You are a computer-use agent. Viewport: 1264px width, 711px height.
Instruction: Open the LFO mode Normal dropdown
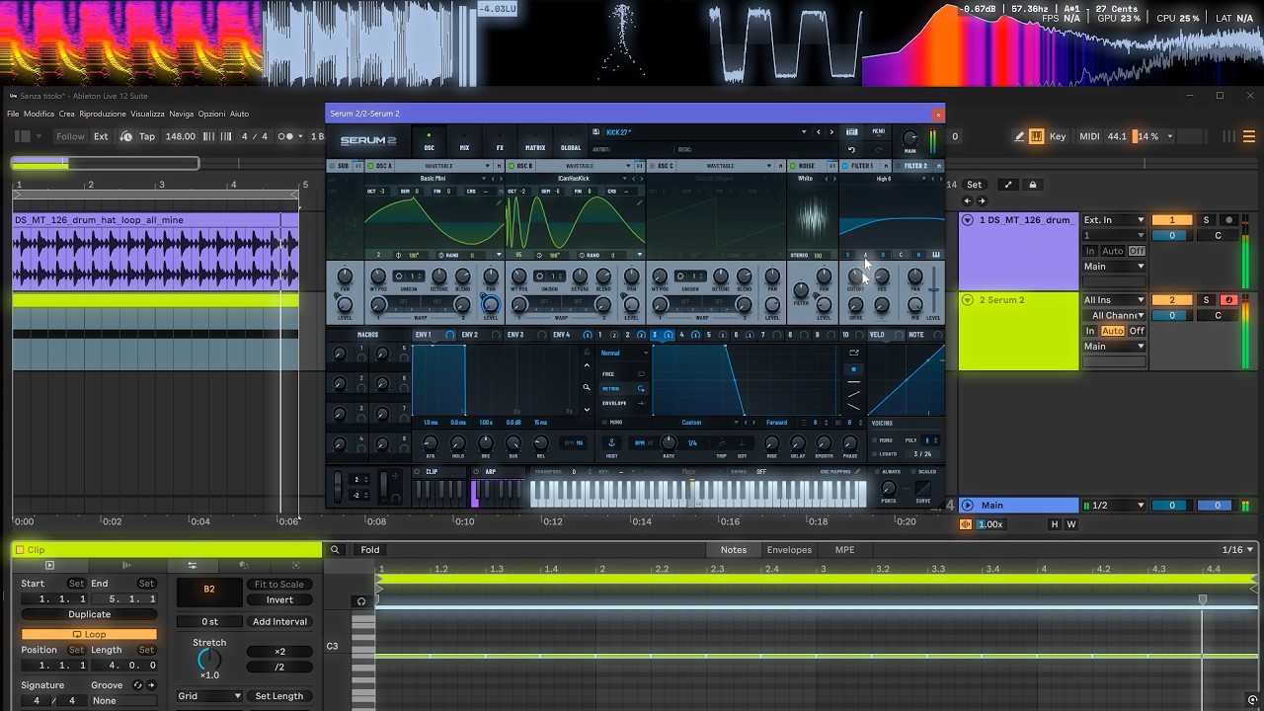(x=624, y=353)
